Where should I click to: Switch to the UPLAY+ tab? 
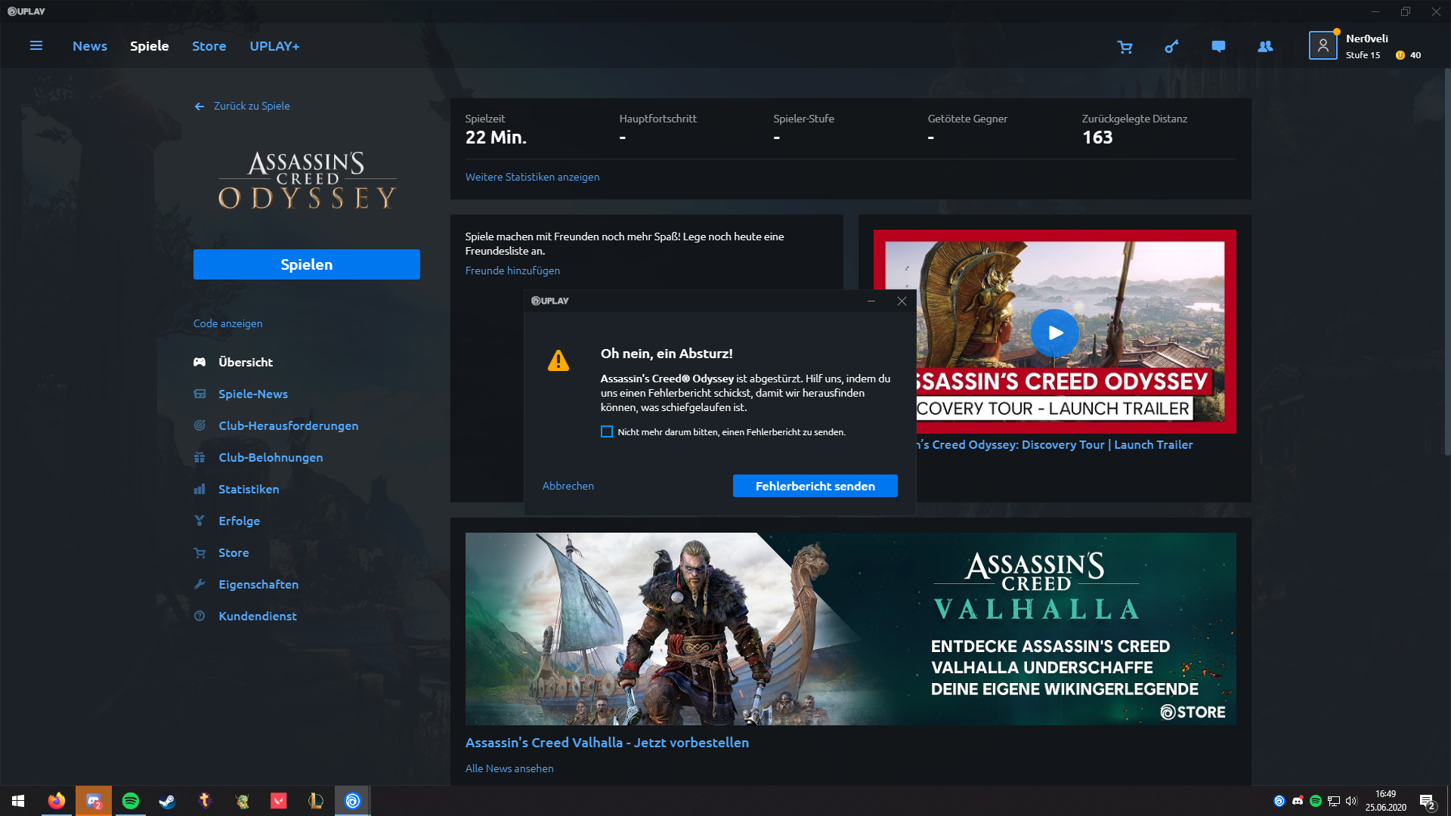pos(274,46)
